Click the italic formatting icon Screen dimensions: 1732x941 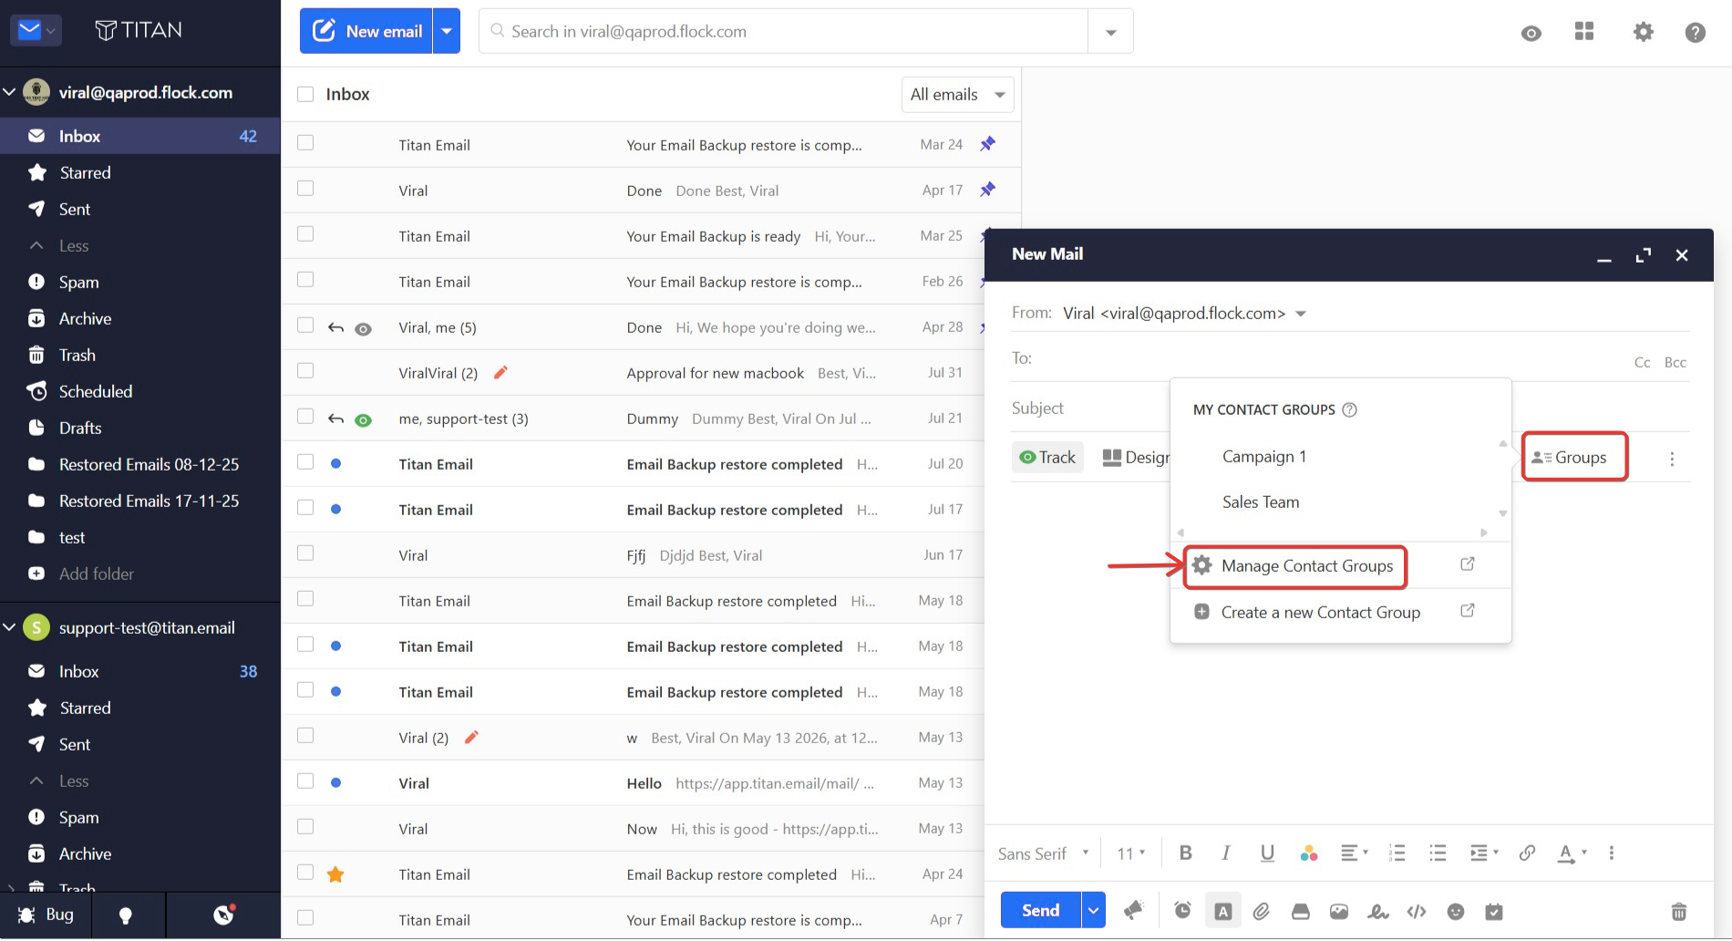(x=1226, y=853)
